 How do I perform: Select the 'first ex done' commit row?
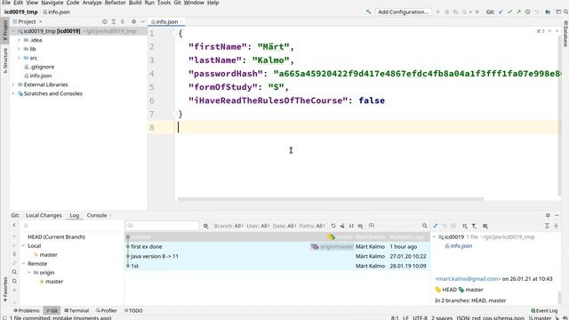point(277,246)
